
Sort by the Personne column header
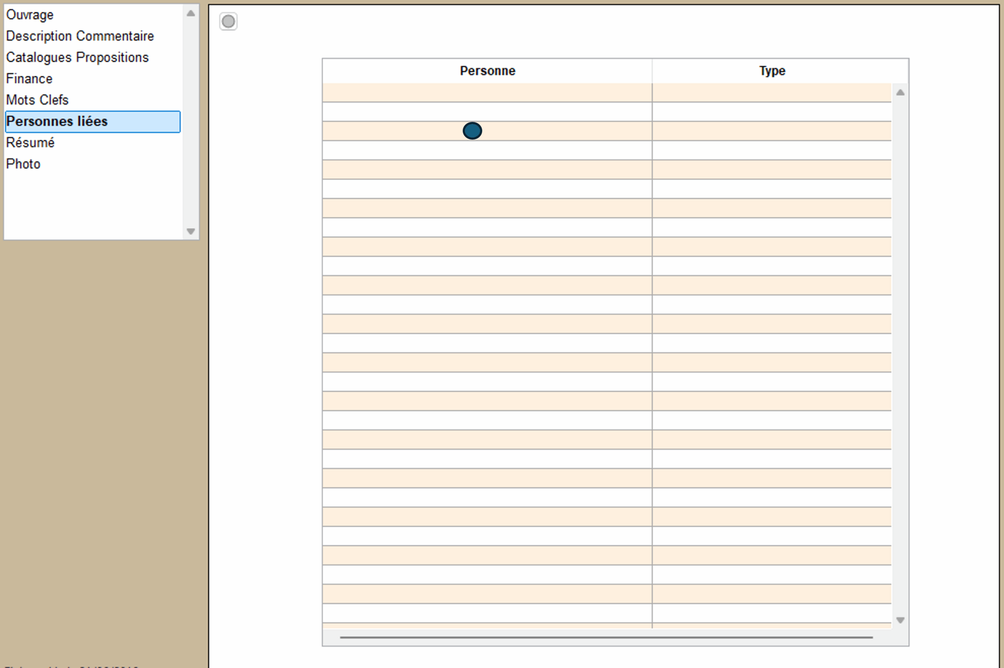click(x=487, y=71)
